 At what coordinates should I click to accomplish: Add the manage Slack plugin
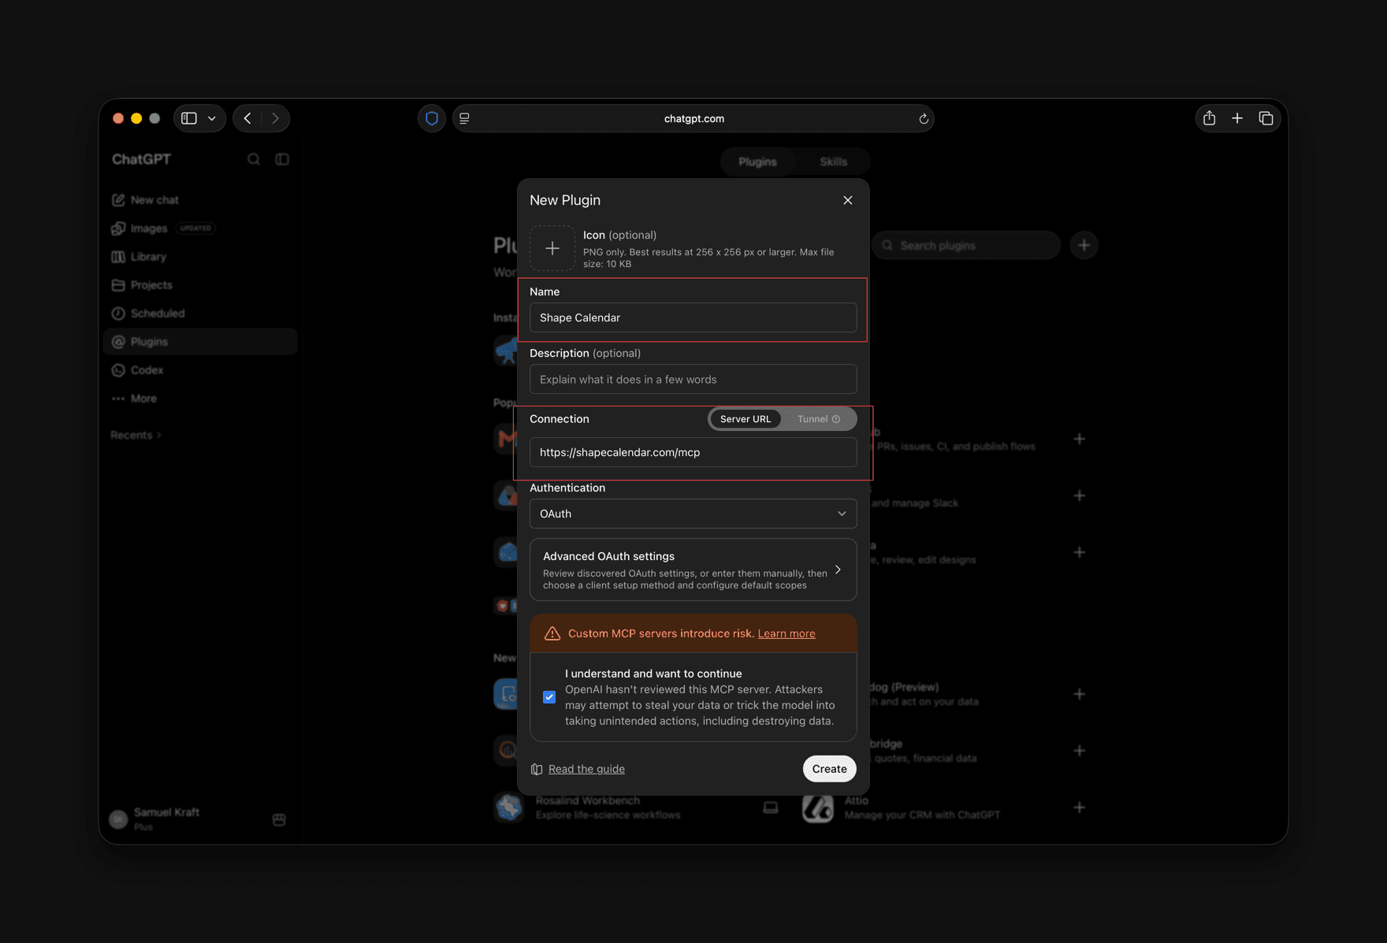coord(1079,496)
